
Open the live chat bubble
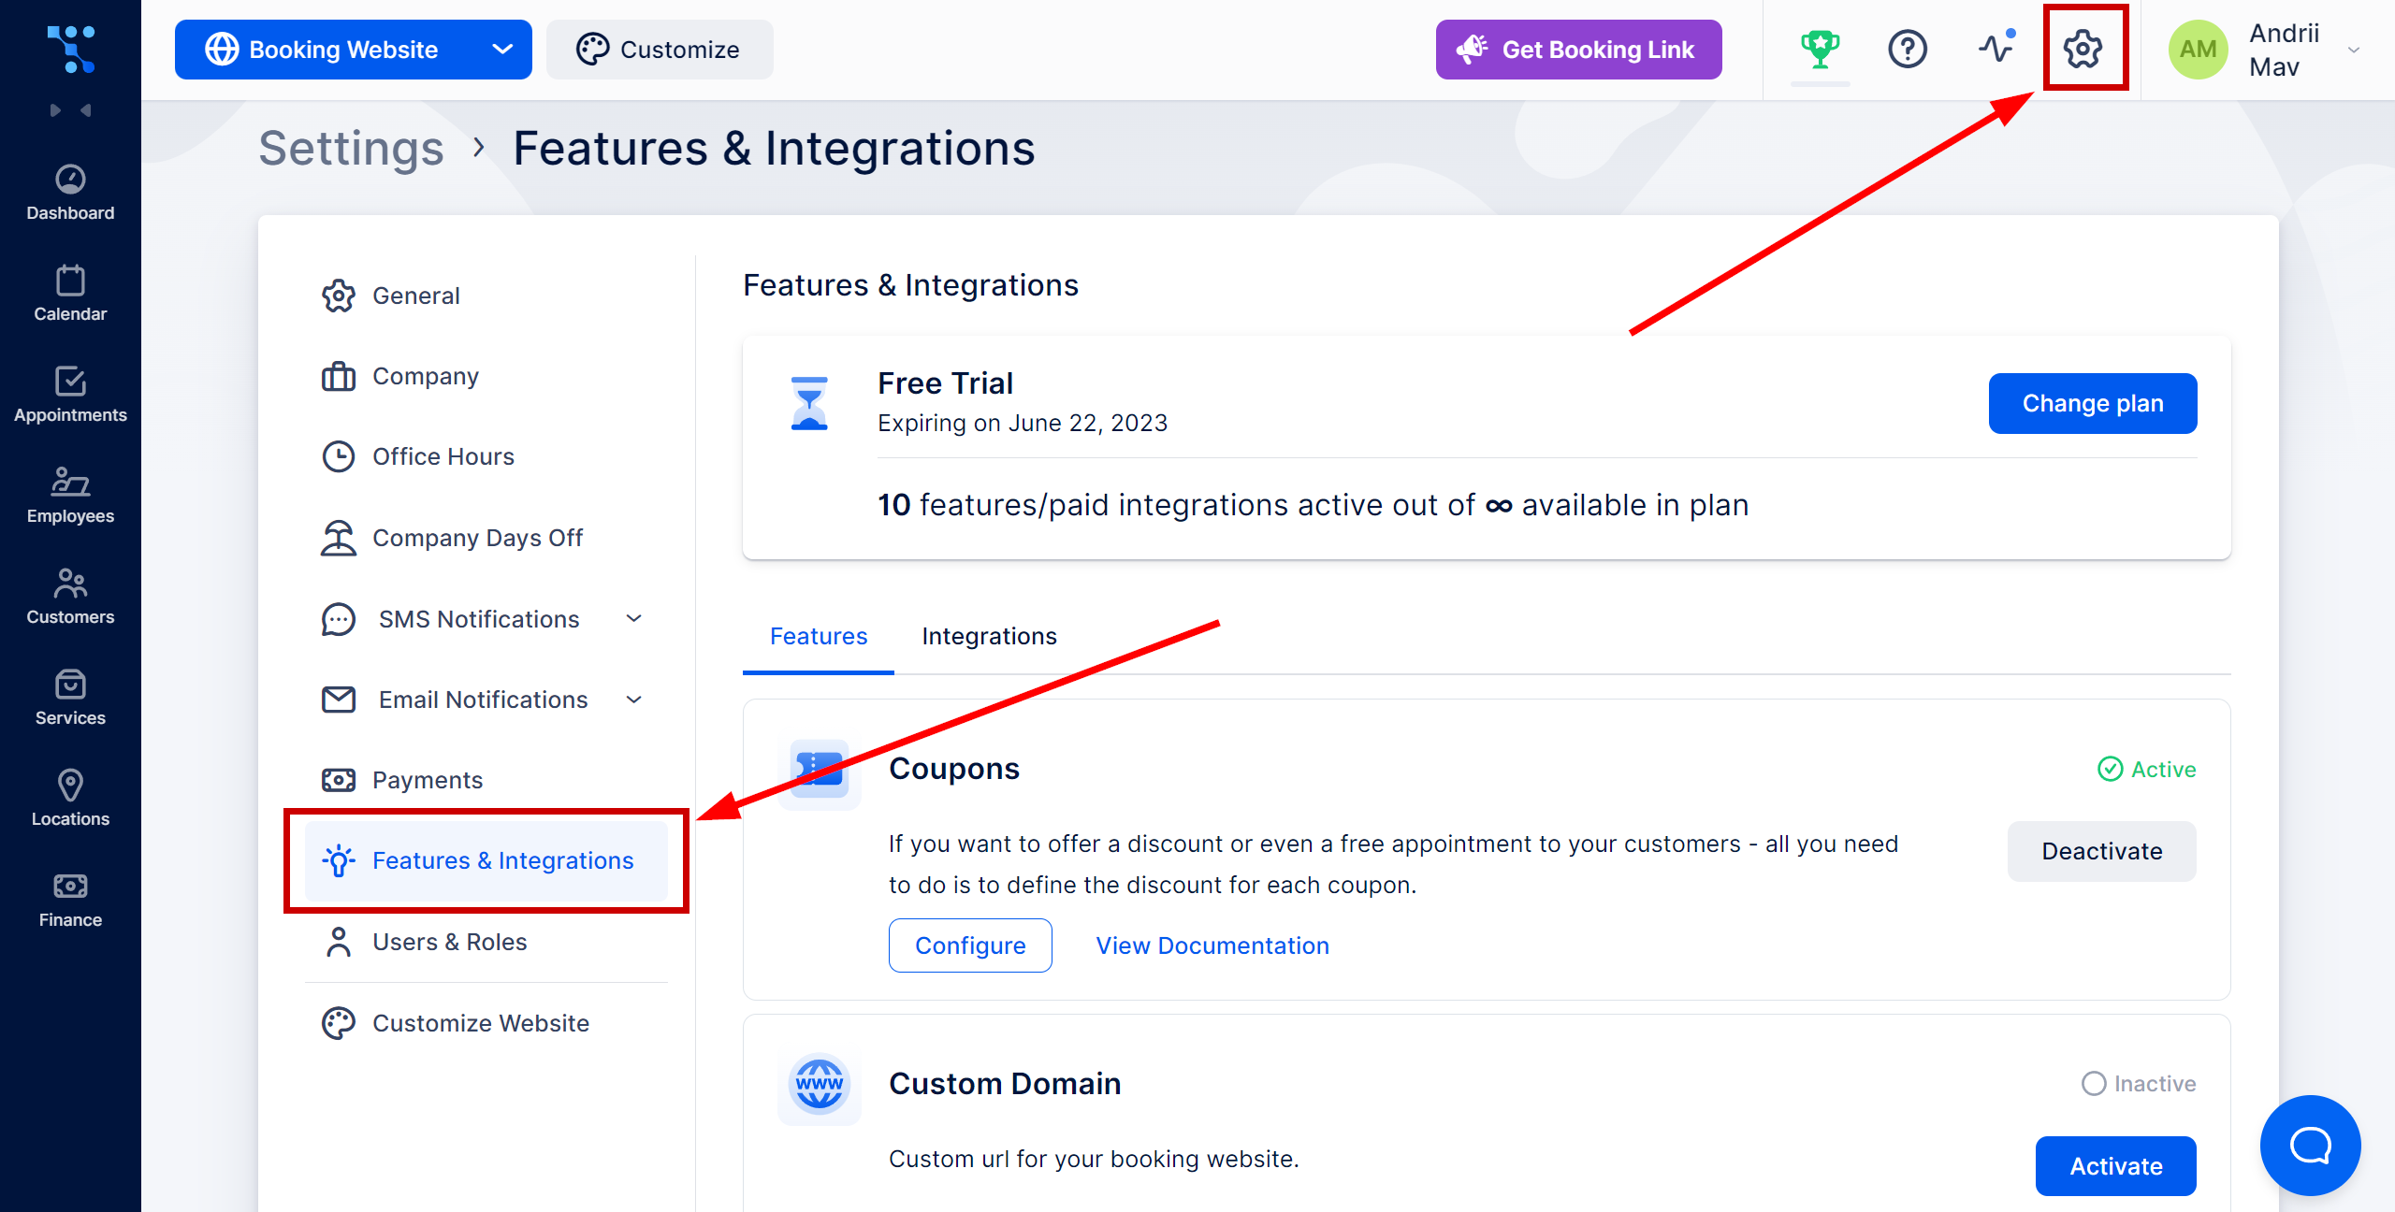point(2310,1146)
